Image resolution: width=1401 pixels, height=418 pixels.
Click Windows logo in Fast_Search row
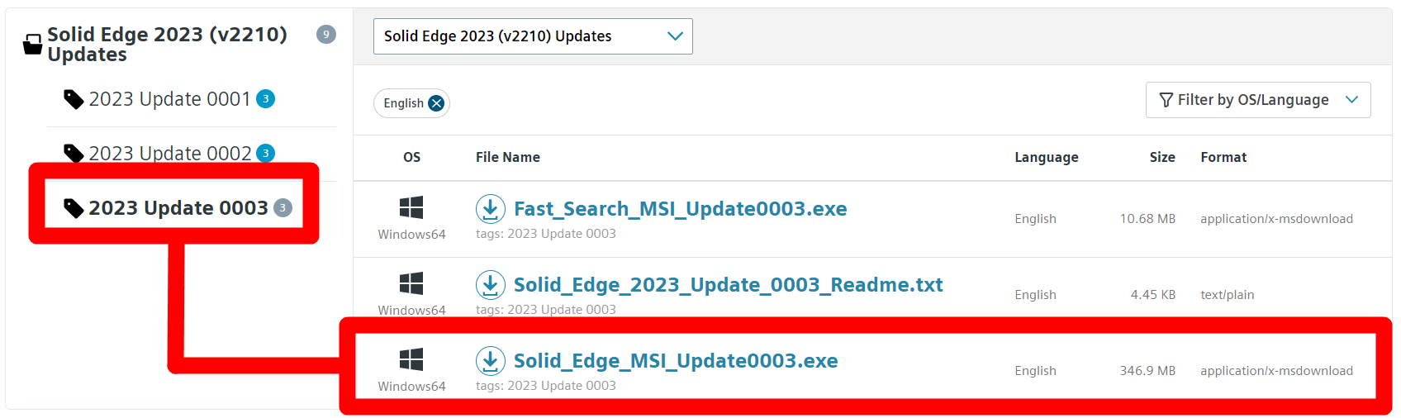click(411, 207)
